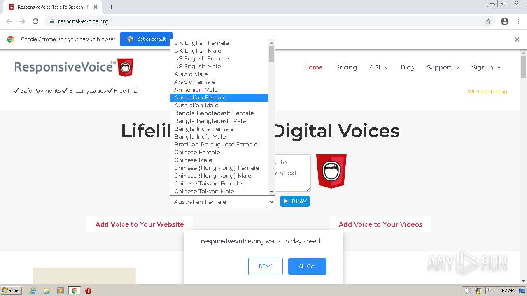Viewport: 527px width, 296px height.
Task: Choose Chinese (Hong Kong) Female
Action: click(219, 168)
